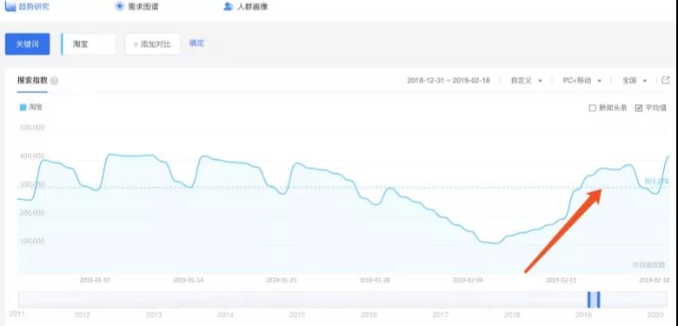This screenshot has height=326, width=678.
Task: Click the 添加对比 add comparison button
Action: pos(152,44)
